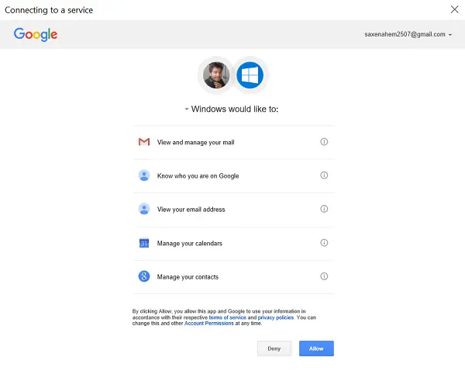Screen dimensions: 465x371
Task: Click the profile icon beside Know who you are
Action: (144, 175)
